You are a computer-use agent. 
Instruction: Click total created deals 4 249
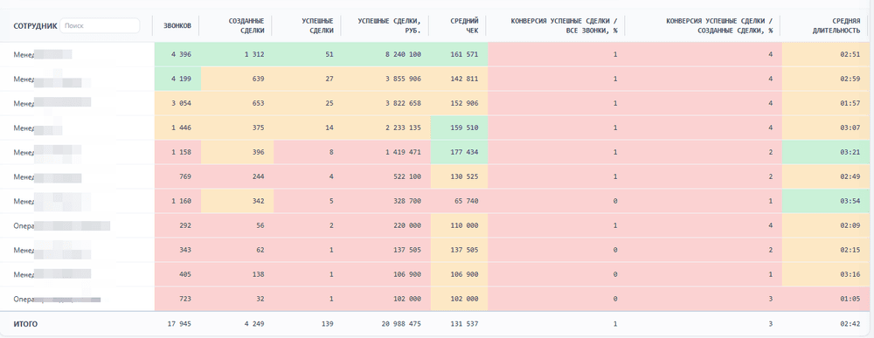coord(253,324)
